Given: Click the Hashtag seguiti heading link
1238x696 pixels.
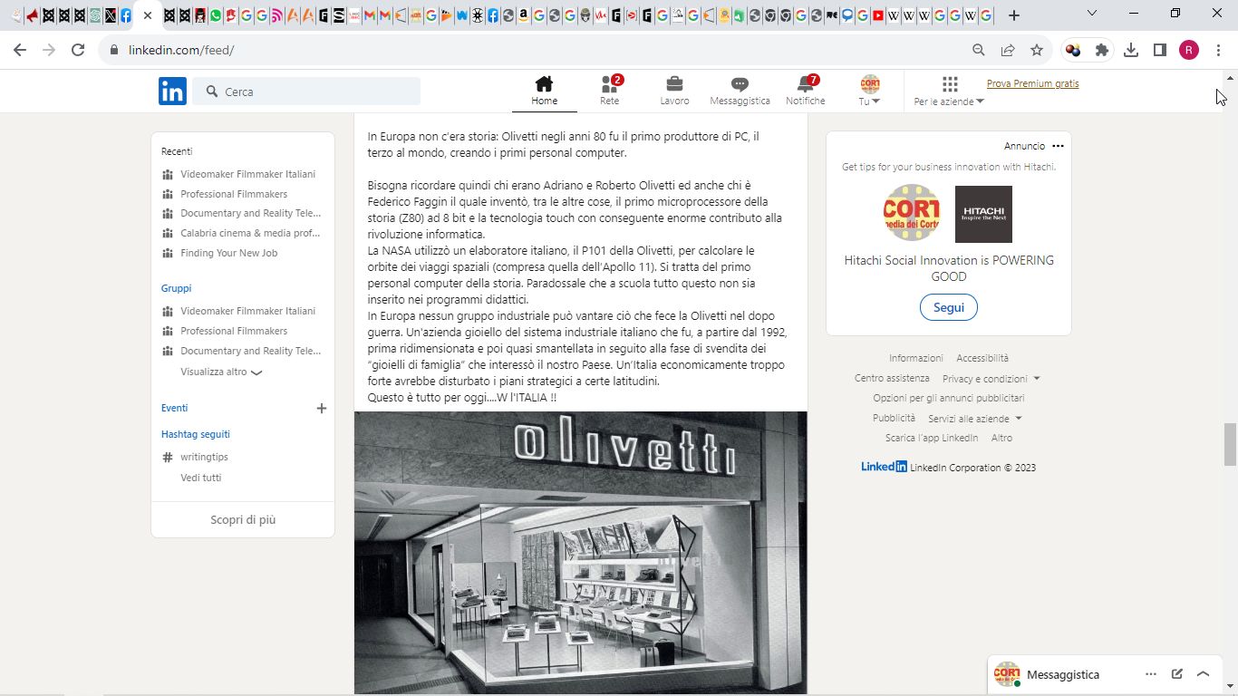Looking at the screenshot, I should pos(196,434).
